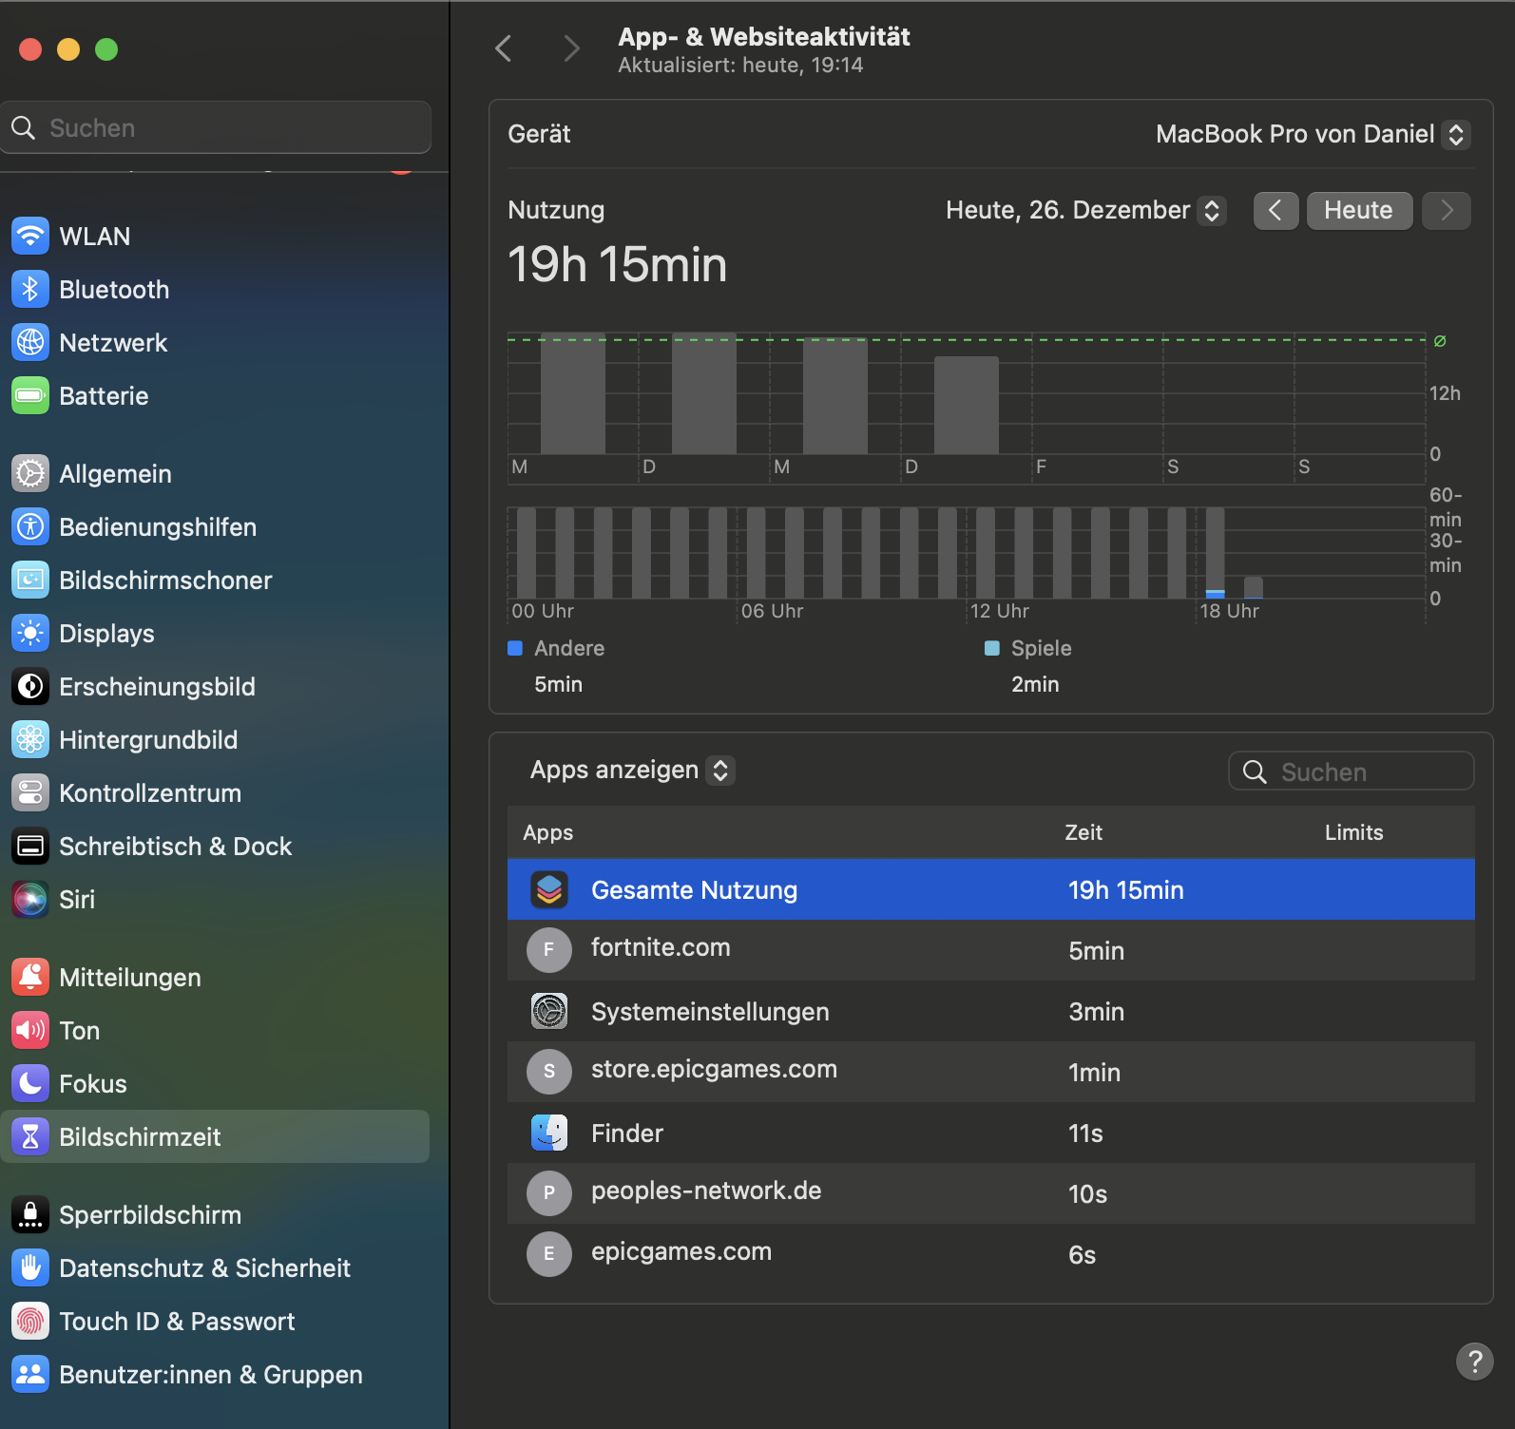Click the Finder app icon in list
Screen dimensions: 1515x1429
point(549,1133)
